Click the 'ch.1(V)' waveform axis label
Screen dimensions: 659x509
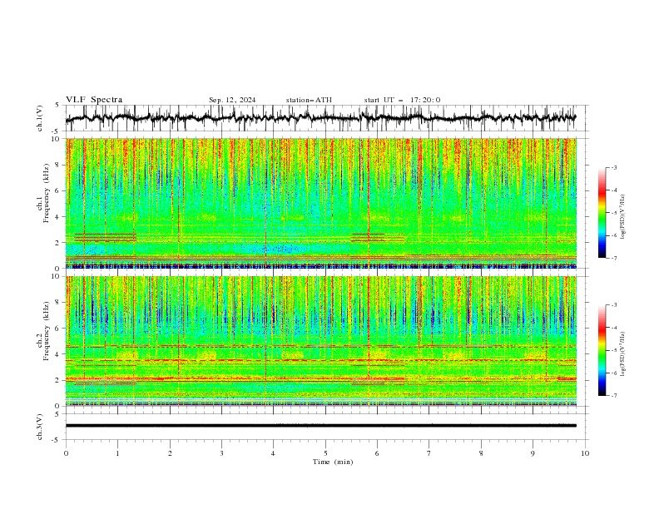[x=40, y=118]
